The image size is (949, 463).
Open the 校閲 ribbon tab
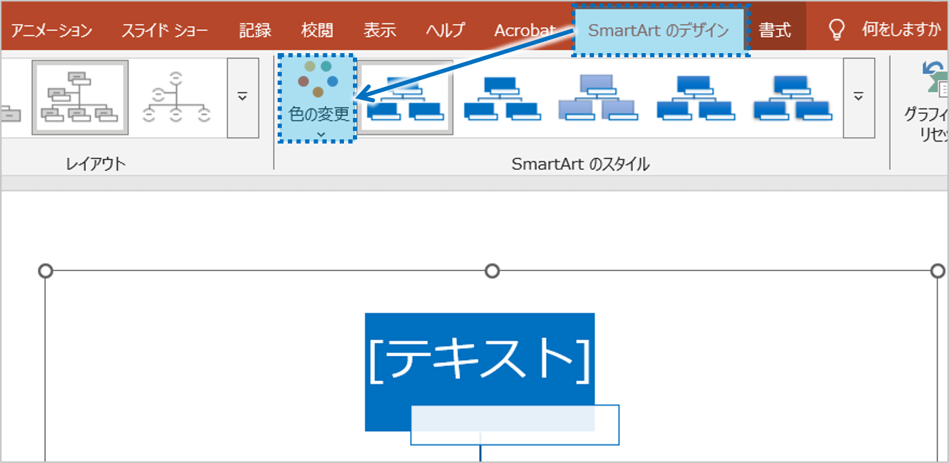[x=317, y=30]
